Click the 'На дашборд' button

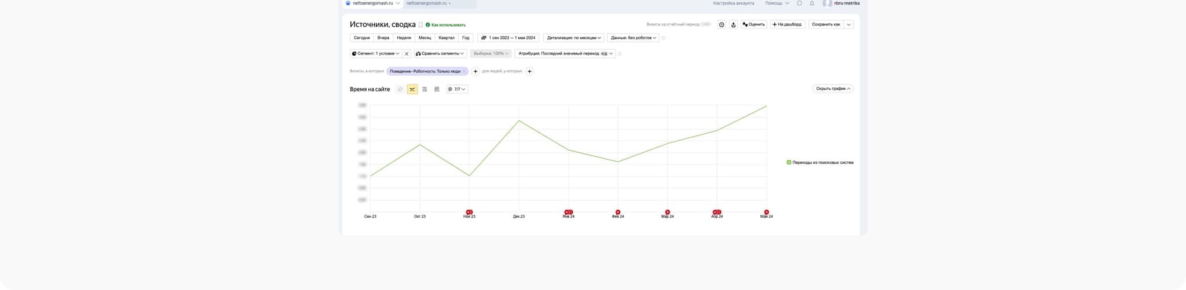(x=787, y=24)
